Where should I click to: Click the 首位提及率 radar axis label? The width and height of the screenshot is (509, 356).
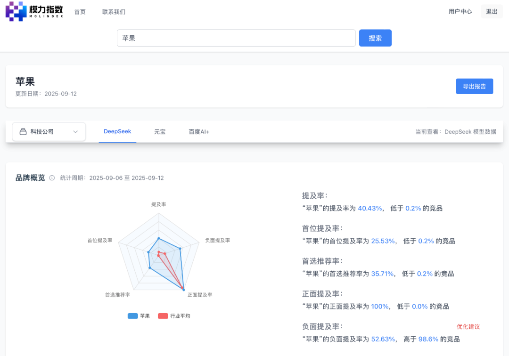[x=99, y=240]
